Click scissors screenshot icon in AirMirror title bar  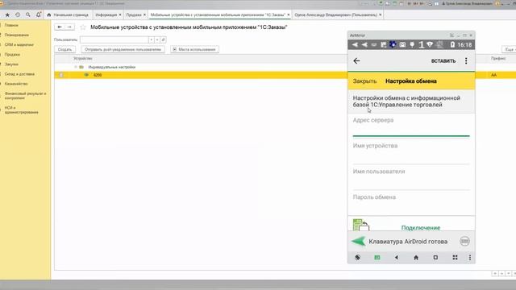coord(451,35)
